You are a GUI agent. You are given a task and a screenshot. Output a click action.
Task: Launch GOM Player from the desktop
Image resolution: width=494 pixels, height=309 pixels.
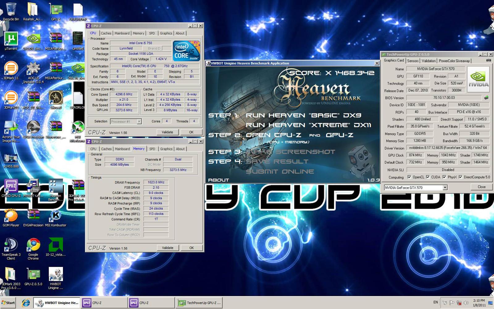(11, 218)
